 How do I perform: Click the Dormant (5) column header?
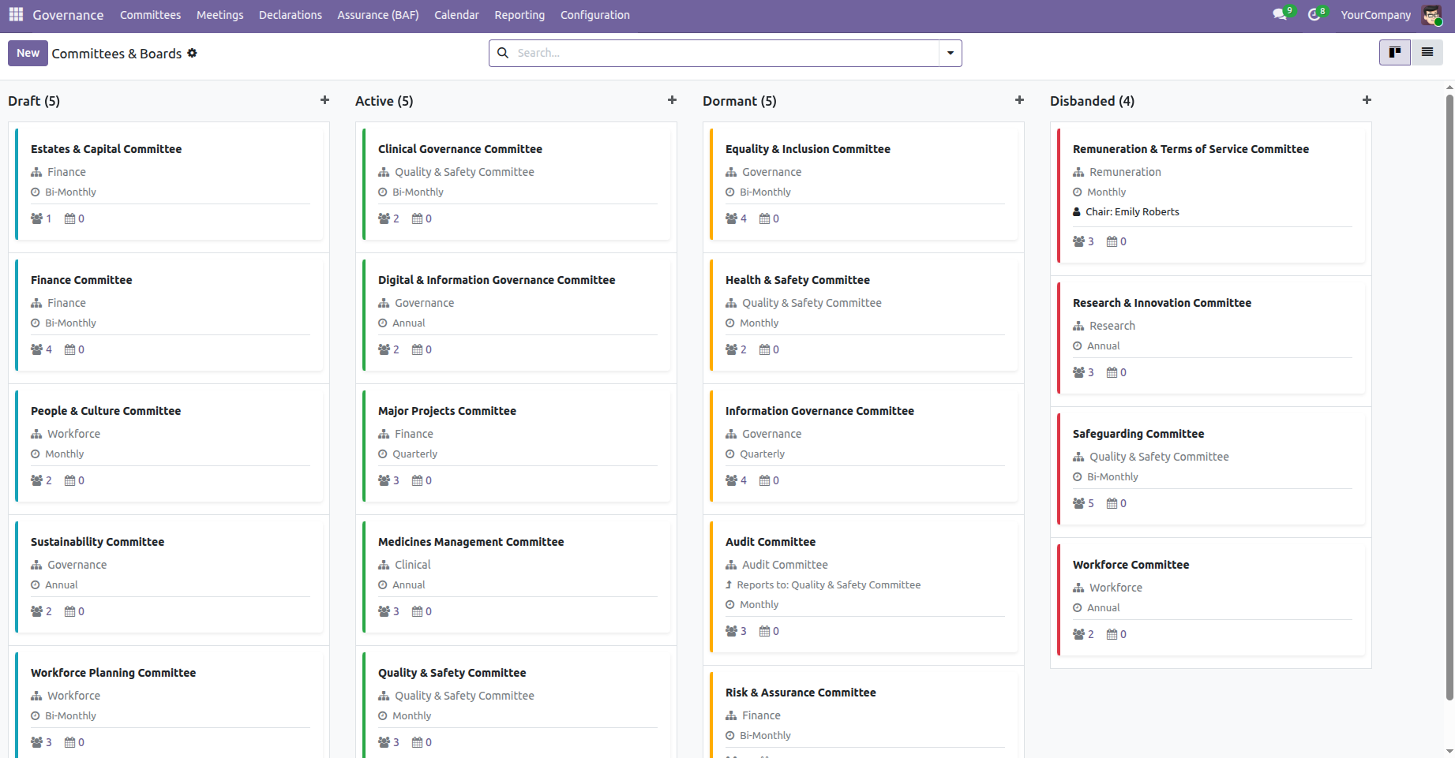coord(740,101)
